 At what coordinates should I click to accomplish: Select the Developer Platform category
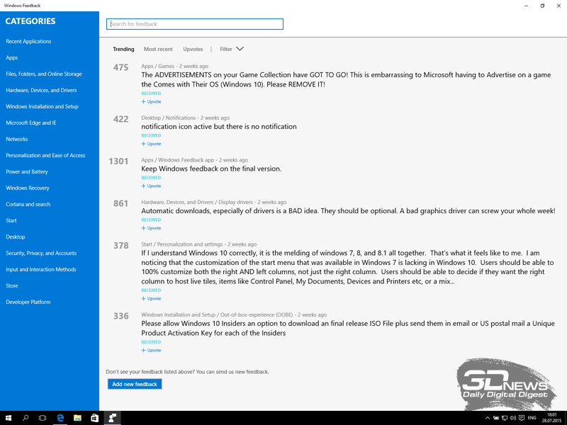coord(28,302)
